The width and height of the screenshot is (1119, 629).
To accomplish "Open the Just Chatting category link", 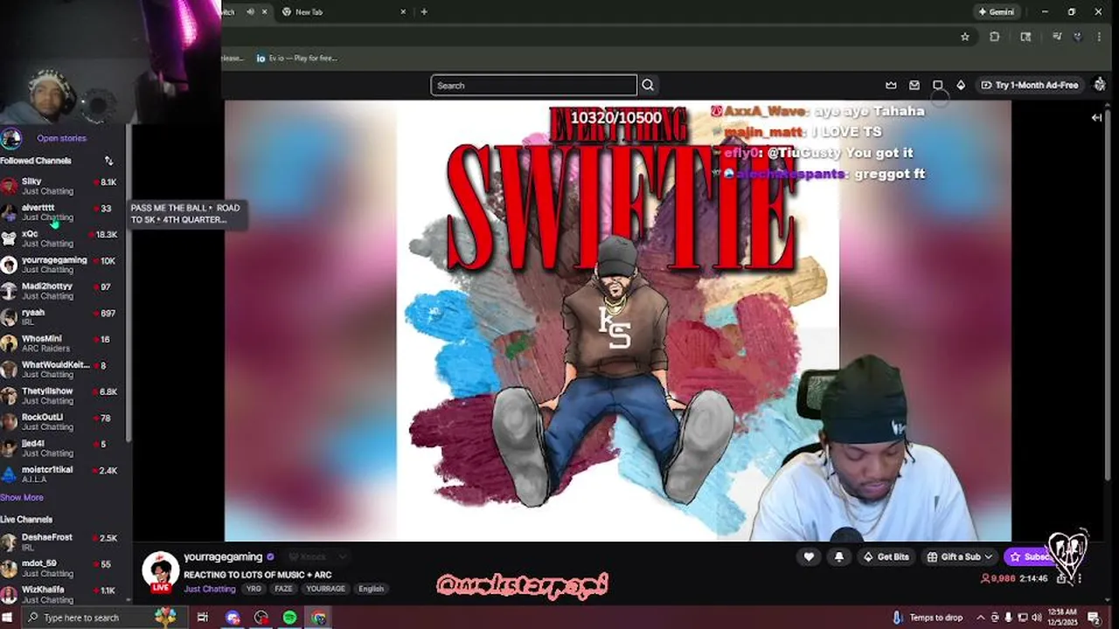I will (210, 589).
